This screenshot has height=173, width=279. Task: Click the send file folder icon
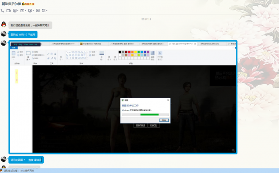coord(22,11)
